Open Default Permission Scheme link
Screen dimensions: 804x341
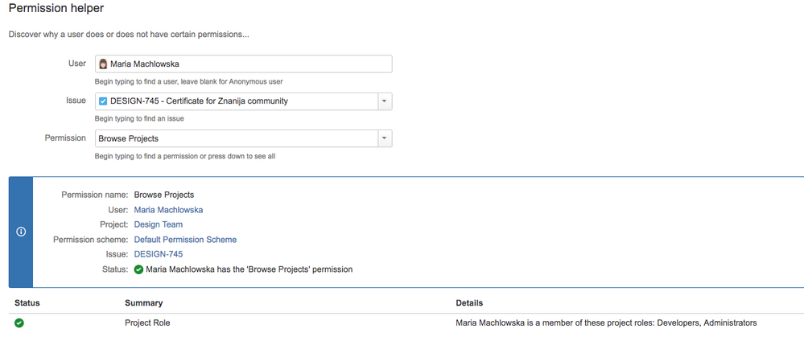pyautogui.click(x=186, y=240)
